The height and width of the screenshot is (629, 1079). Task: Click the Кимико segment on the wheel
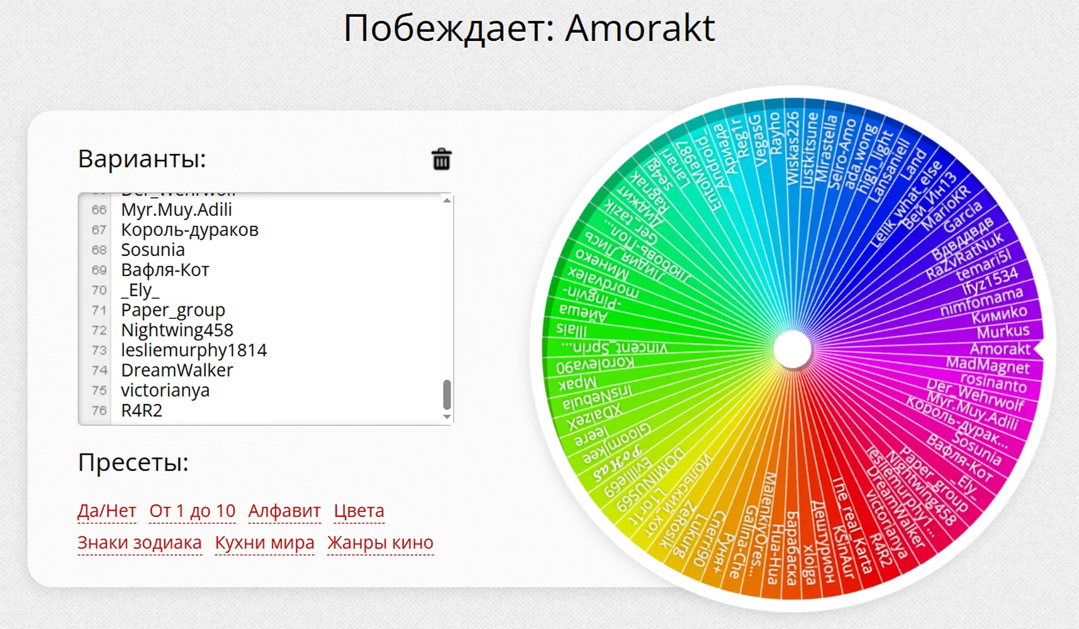point(999,314)
